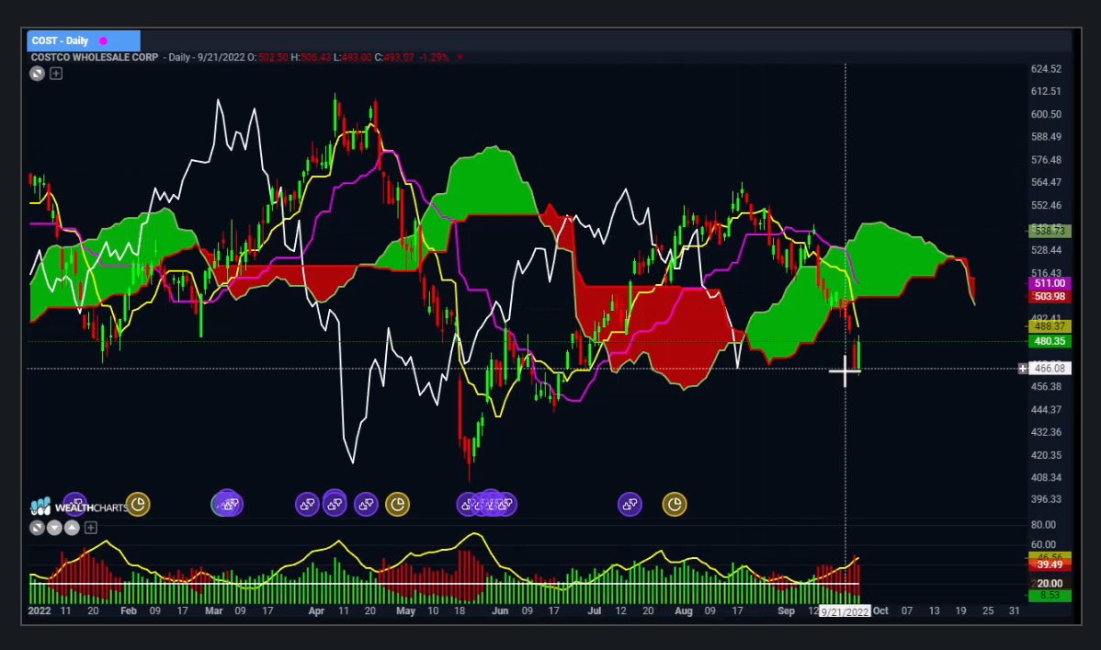Click the red open value 502.50

coord(273,58)
